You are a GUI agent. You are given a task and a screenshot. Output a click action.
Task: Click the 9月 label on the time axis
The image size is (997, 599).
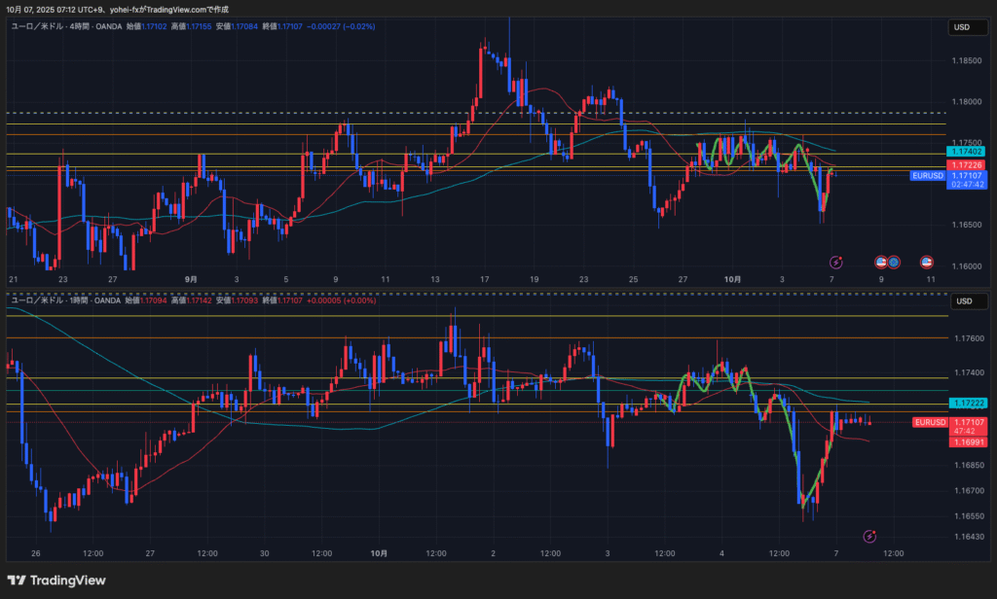(191, 279)
